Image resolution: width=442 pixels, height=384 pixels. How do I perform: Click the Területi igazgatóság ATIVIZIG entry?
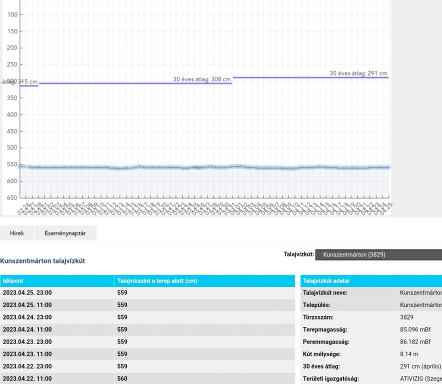(x=420, y=378)
